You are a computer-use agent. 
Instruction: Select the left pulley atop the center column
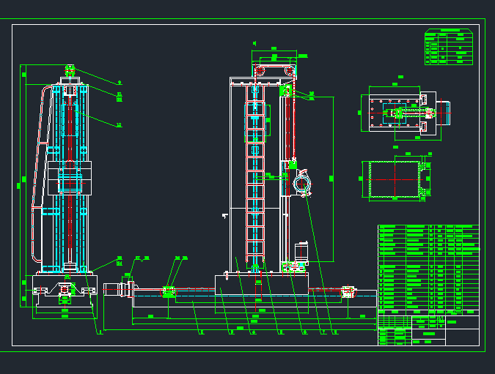[259, 70]
